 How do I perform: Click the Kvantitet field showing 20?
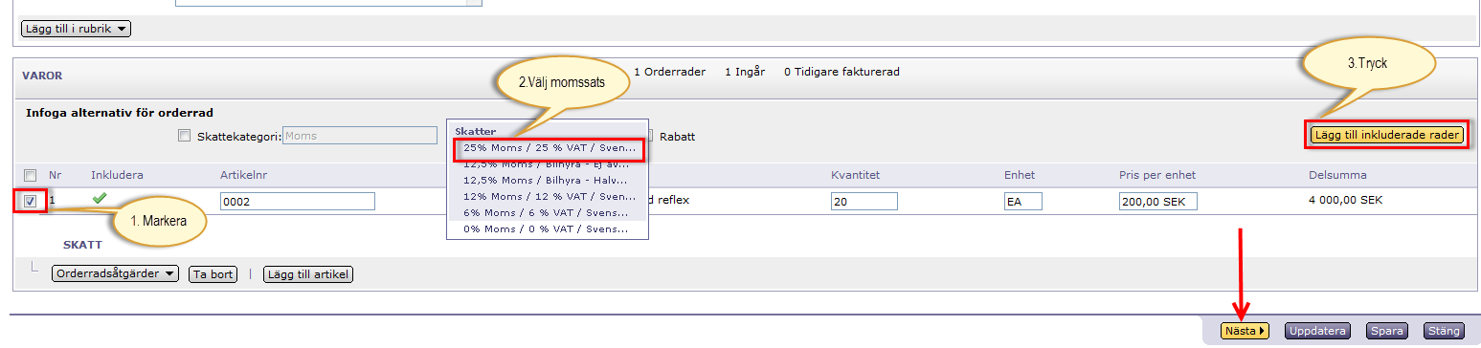point(864,202)
